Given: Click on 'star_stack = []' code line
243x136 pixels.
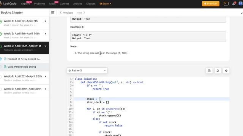Looking at the screenshot, I should pos(98,102).
